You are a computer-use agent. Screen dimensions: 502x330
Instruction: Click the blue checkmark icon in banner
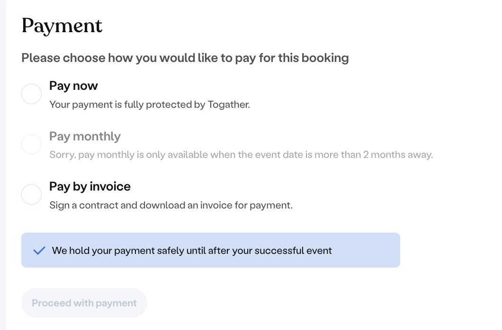coord(39,251)
